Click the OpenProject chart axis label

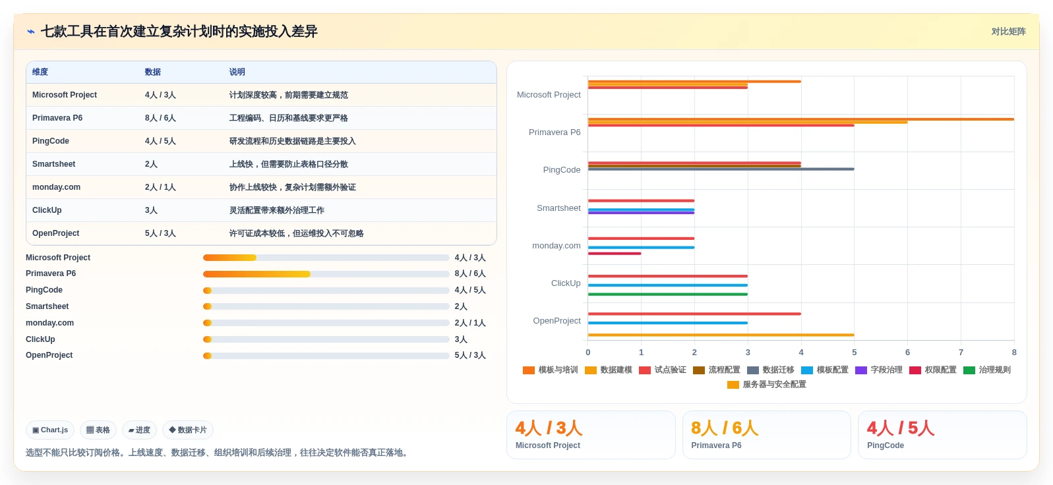[x=557, y=321]
